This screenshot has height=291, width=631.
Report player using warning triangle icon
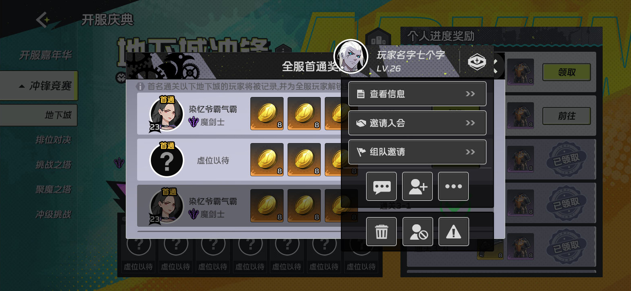tap(454, 232)
